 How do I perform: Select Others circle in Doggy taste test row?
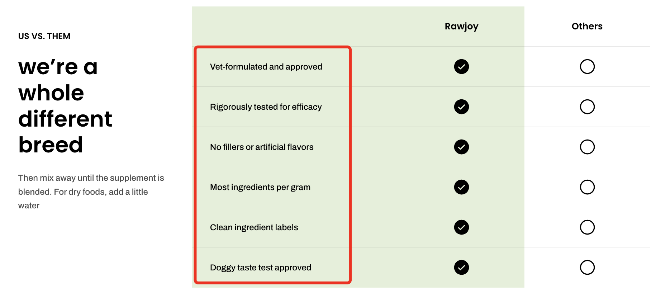(x=587, y=268)
